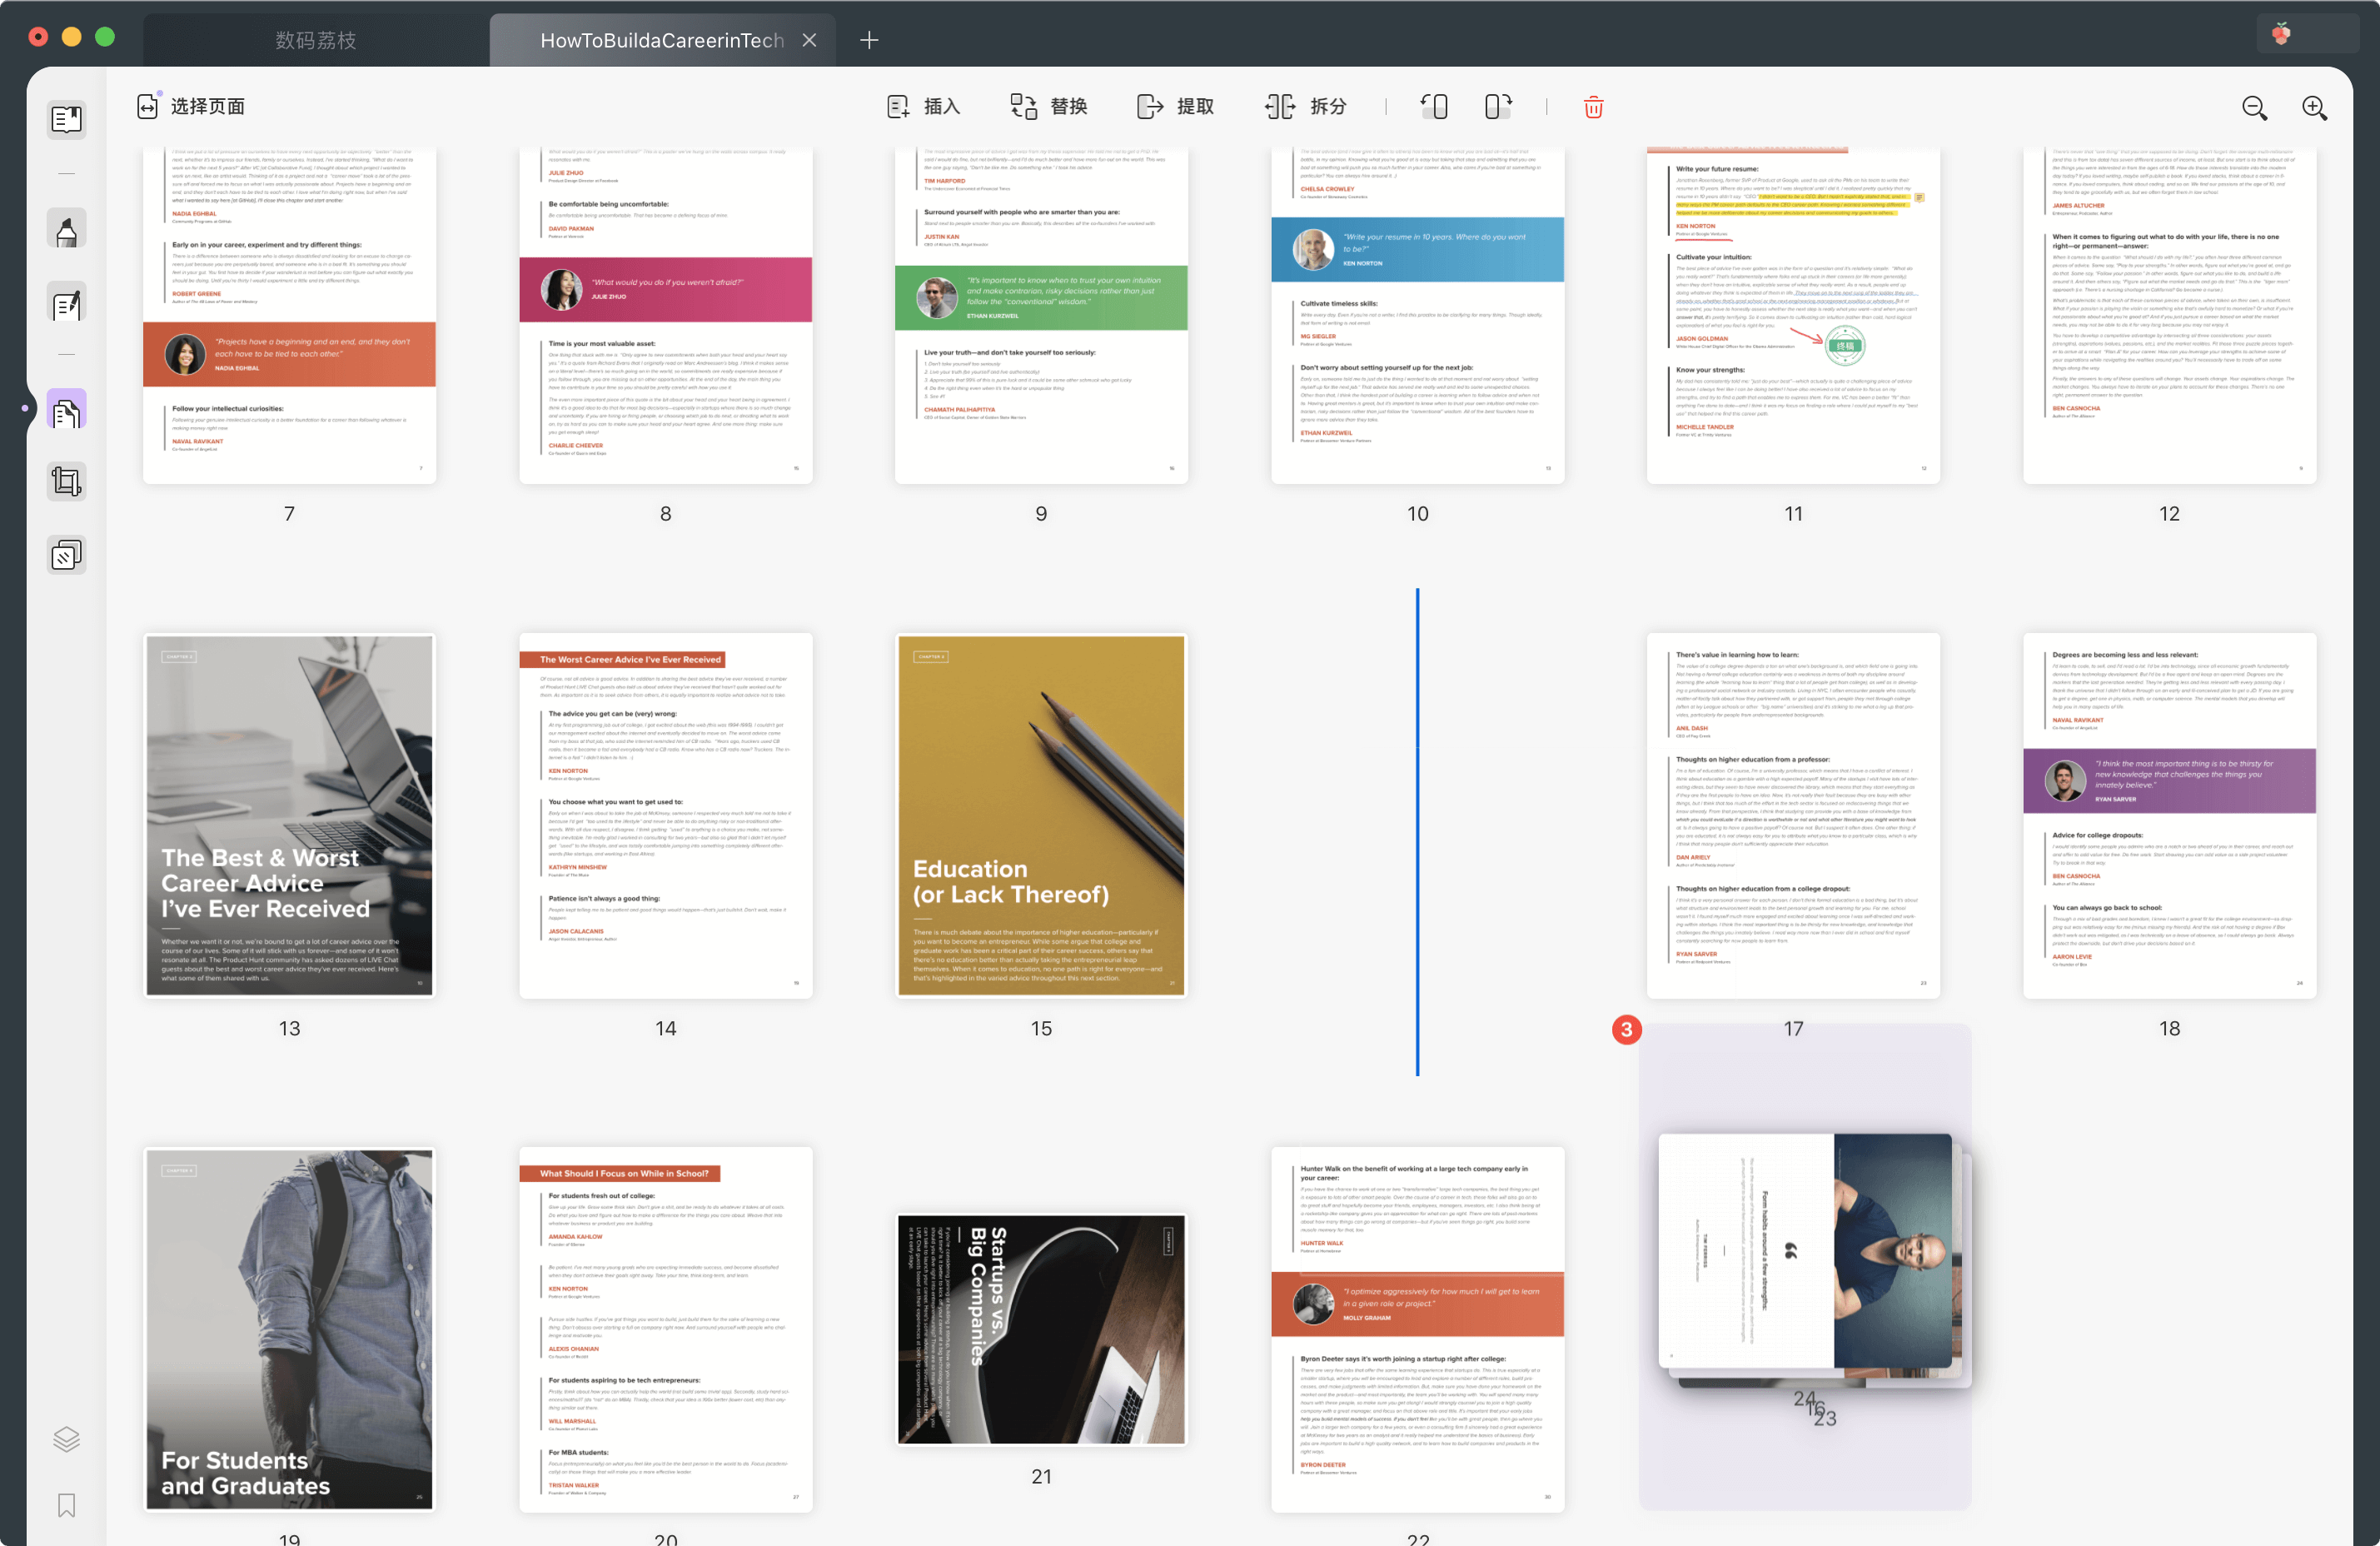Open the bookmarks panel icon
This screenshot has height=1546, width=2380.
click(x=66, y=1505)
